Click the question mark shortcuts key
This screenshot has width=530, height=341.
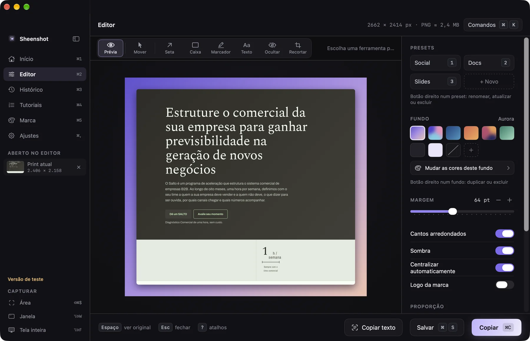pos(202,327)
